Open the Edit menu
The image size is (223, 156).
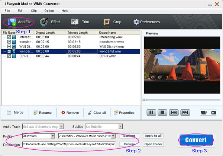(20, 11)
